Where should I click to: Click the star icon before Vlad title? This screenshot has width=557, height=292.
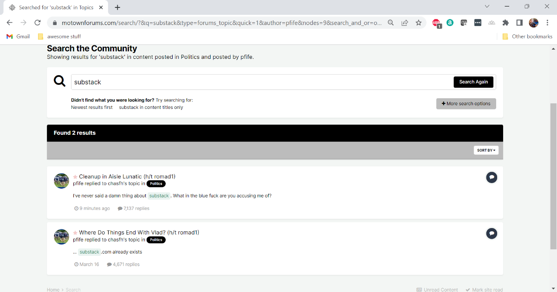[75, 233]
